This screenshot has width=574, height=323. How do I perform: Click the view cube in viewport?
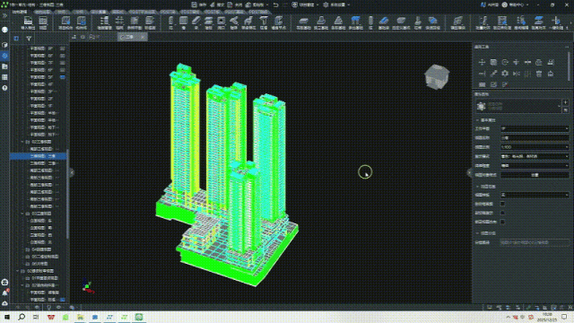pyautogui.click(x=437, y=77)
